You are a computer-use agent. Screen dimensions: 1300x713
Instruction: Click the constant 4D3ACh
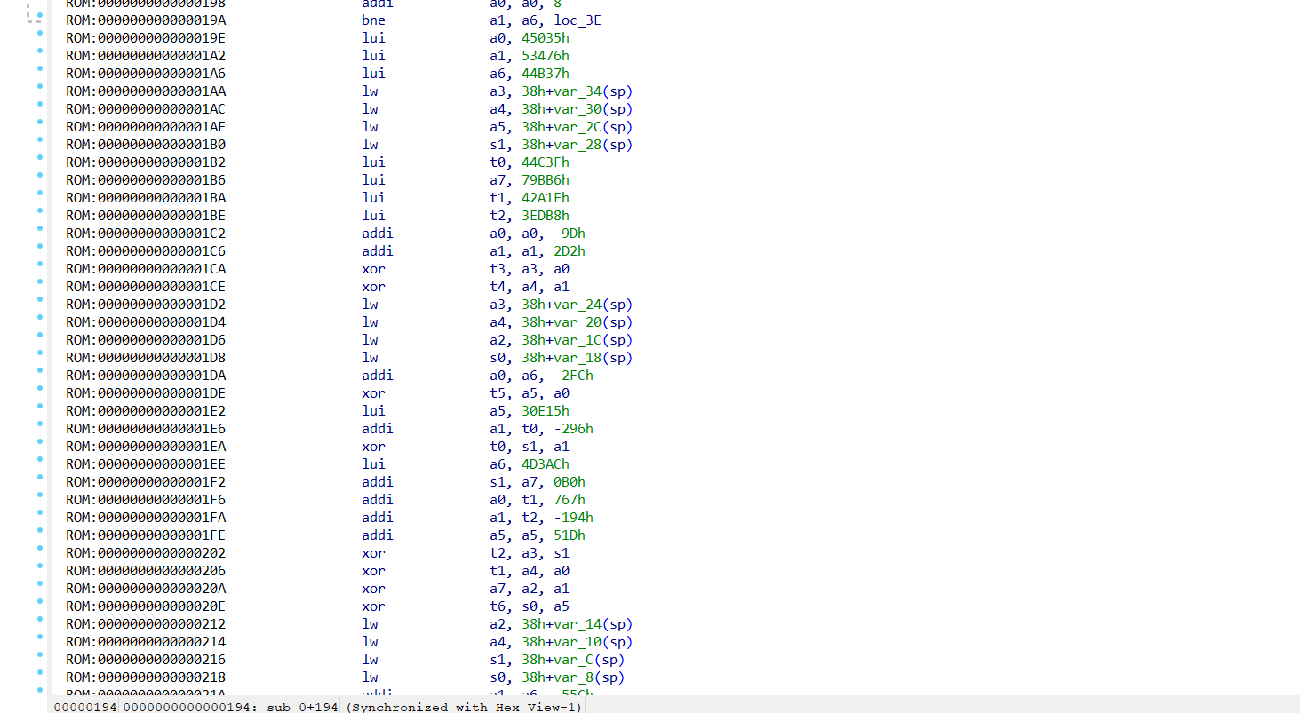(546, 464)
